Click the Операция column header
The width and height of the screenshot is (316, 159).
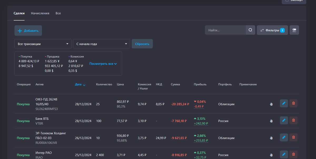[x=24, y=85]
